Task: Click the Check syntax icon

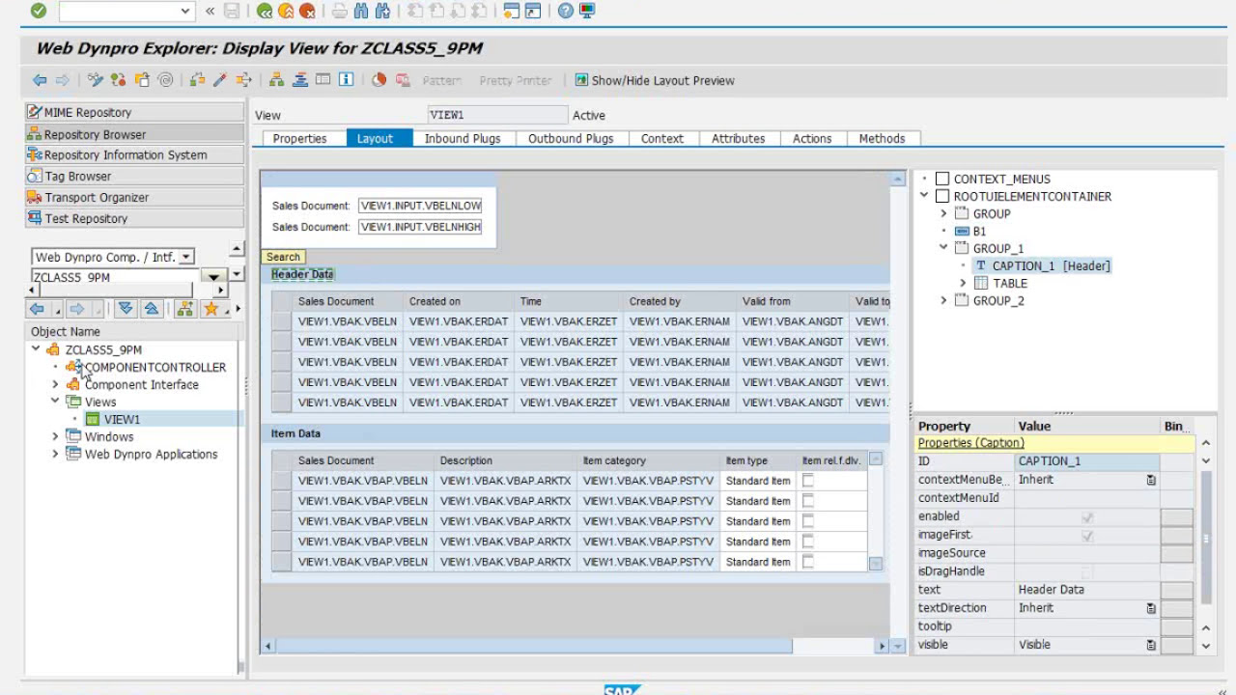Action: (x=197, y=80)
